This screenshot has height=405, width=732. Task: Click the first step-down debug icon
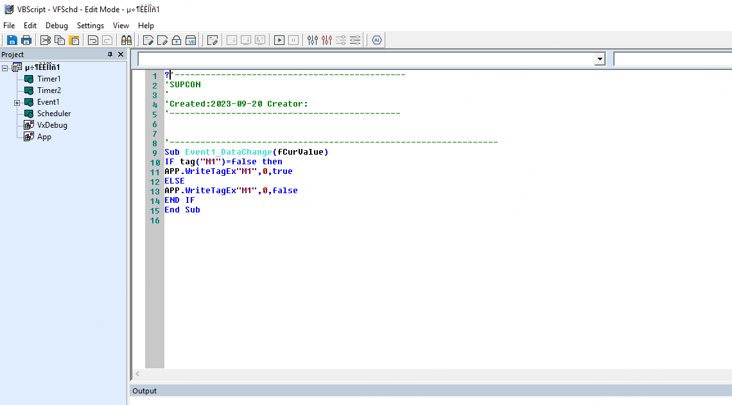[x=232, y=40]
